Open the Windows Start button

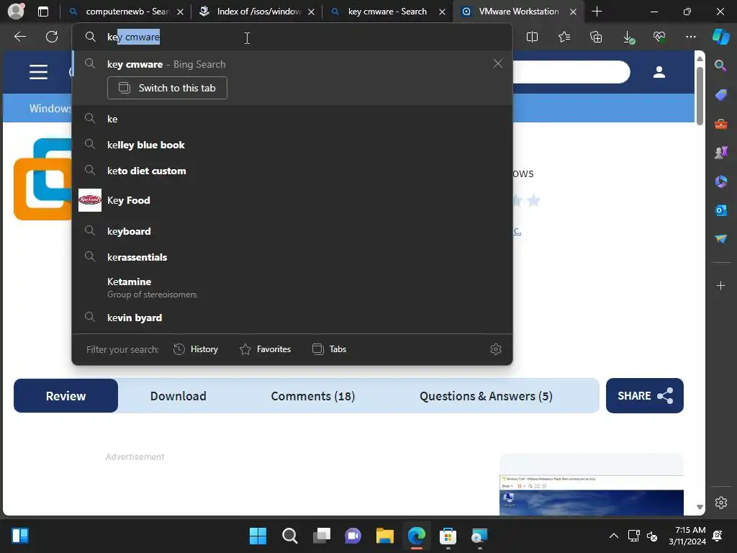pos(258,536)
